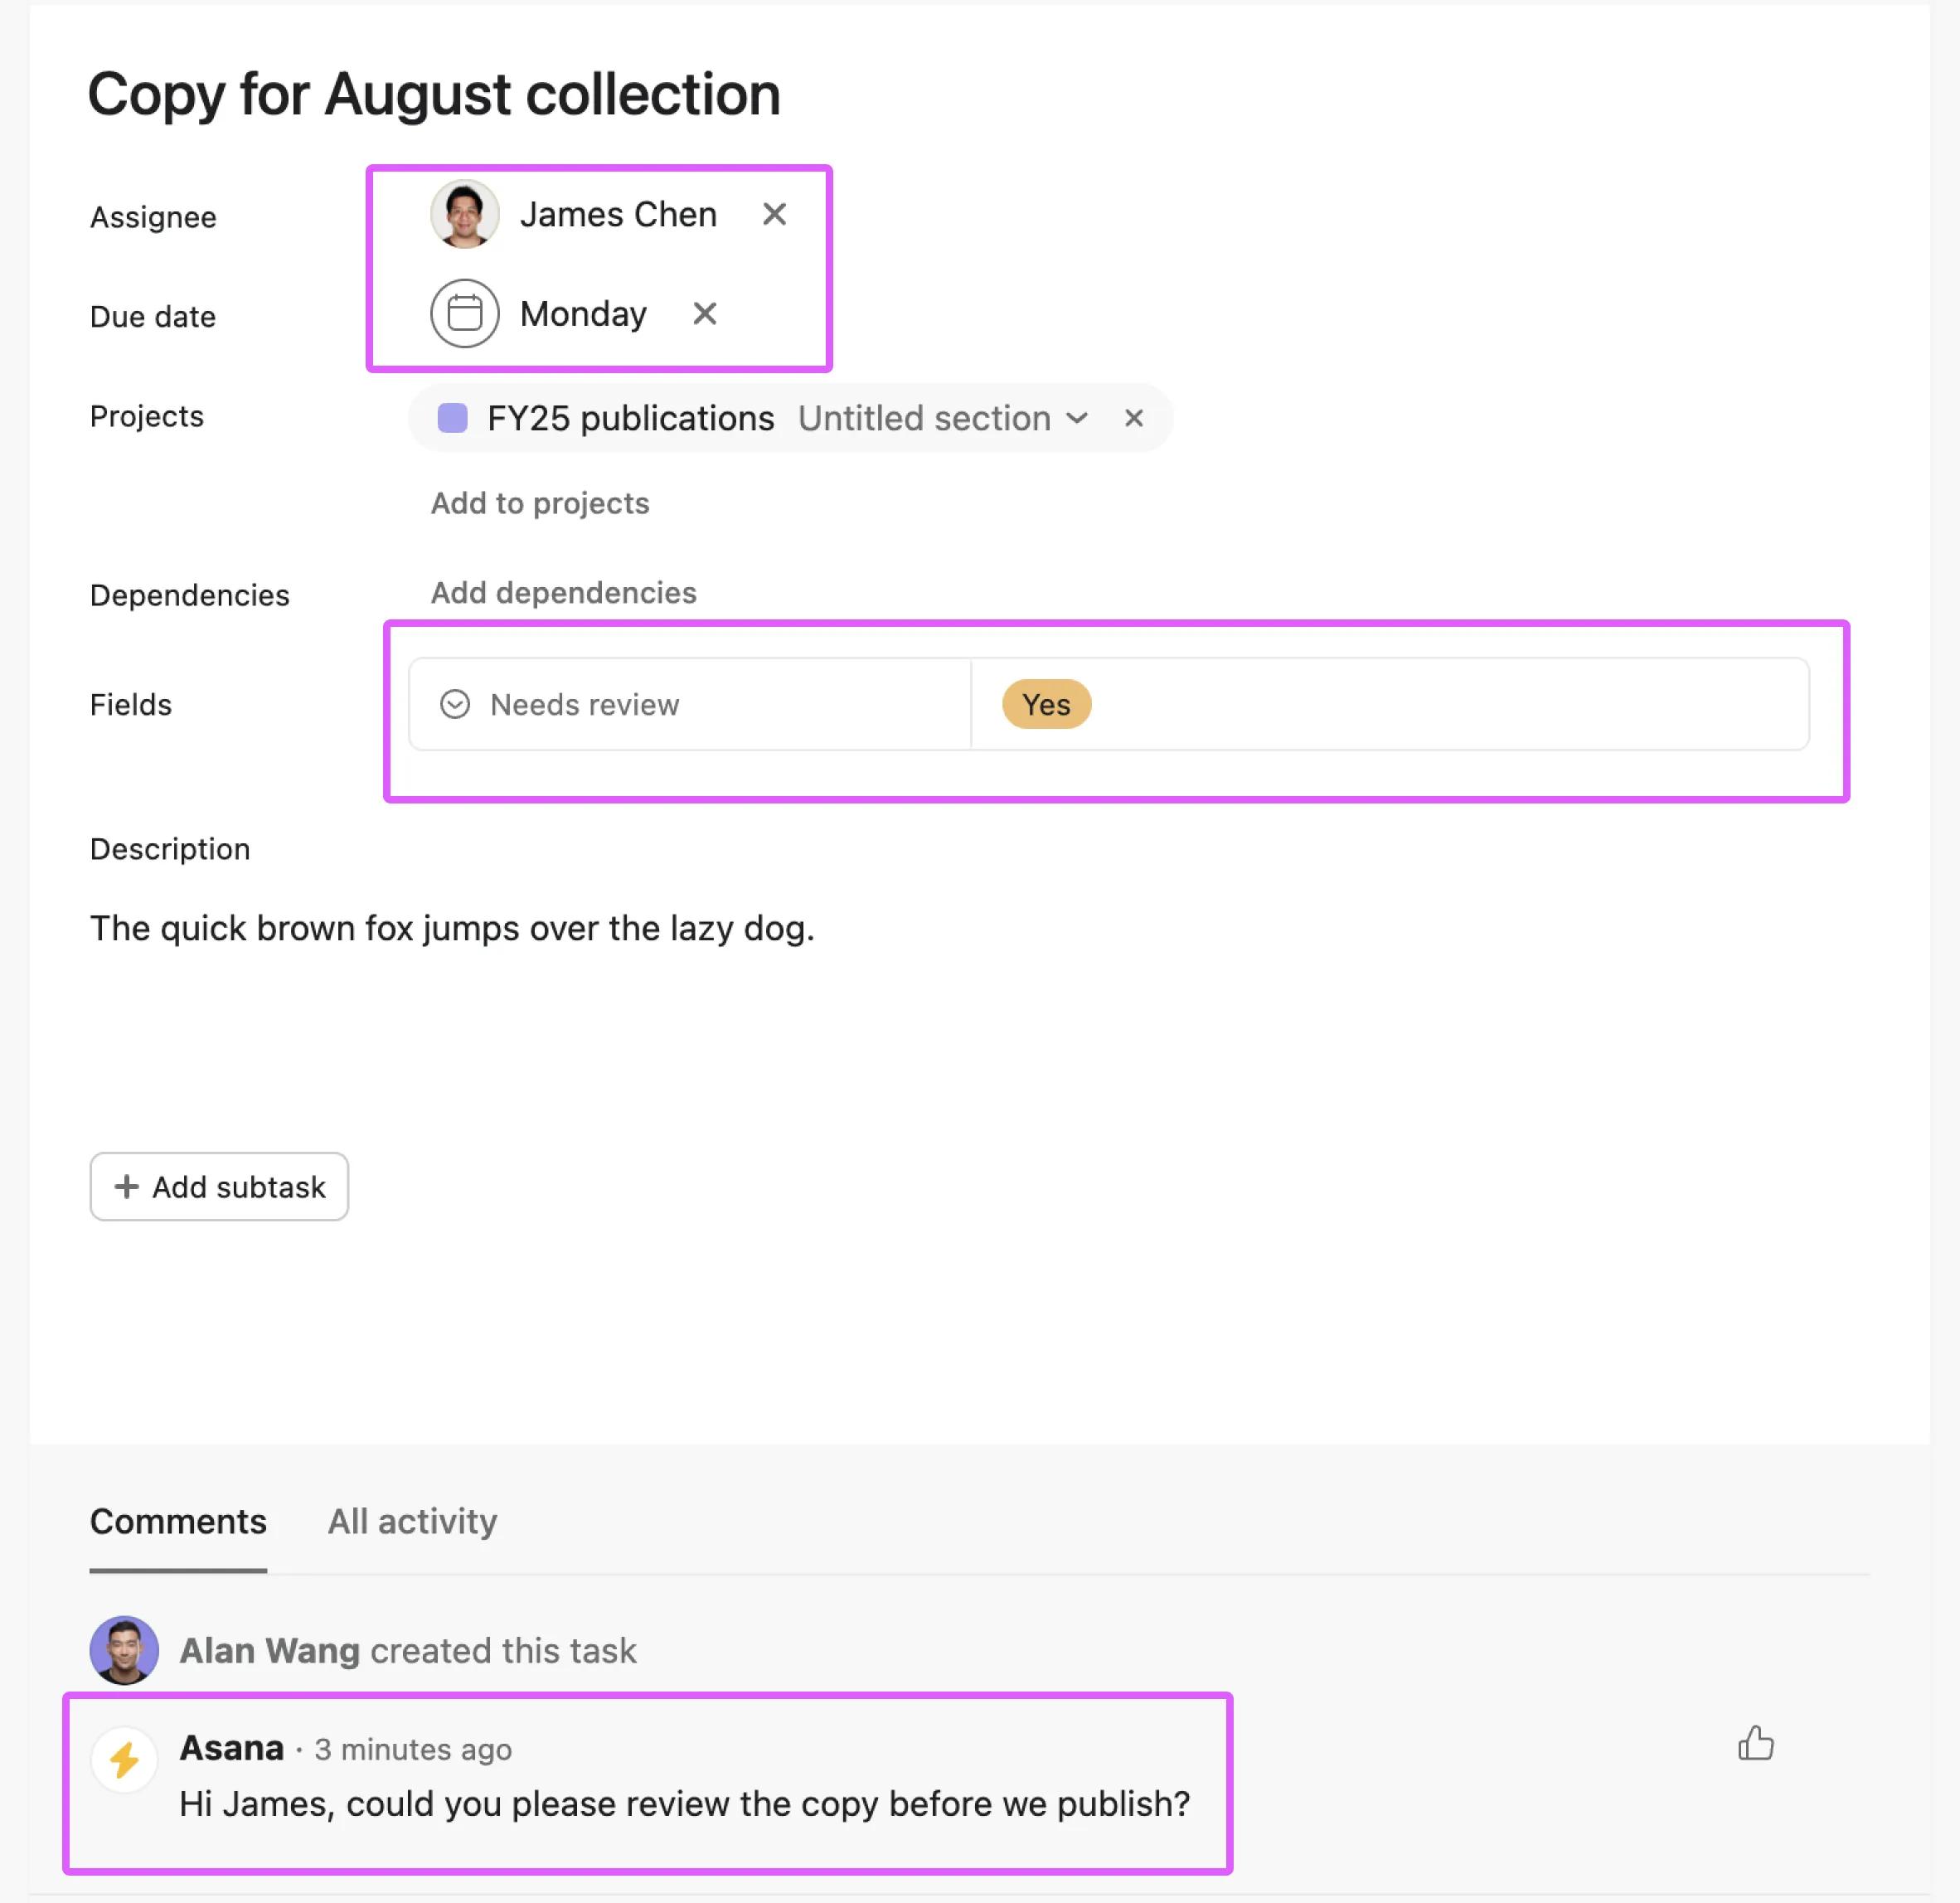Click the Asana lightning bolt comment icon

click(124, 1759)
